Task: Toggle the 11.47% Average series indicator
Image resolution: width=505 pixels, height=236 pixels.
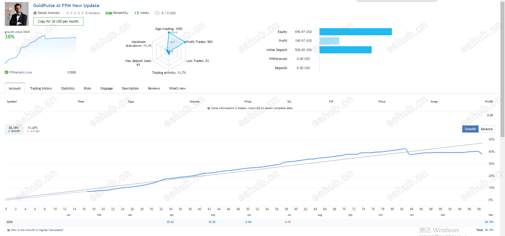Action: 33,129
